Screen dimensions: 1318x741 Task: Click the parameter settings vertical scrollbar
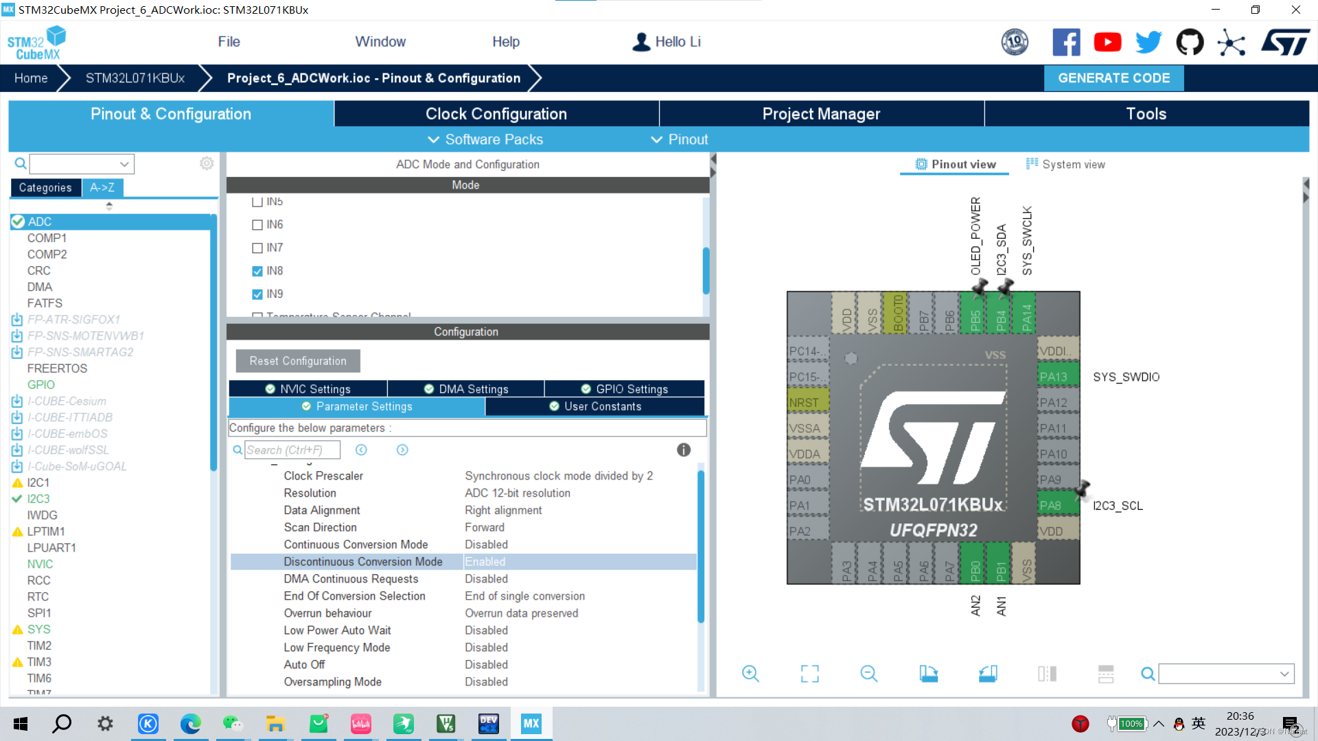[701, 546]
